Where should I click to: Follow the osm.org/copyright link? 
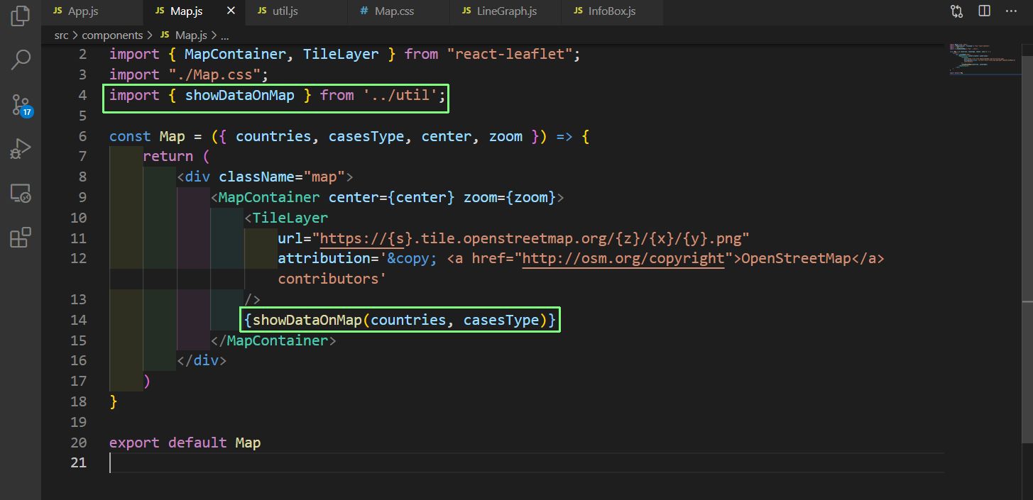(x=623, y=258)
